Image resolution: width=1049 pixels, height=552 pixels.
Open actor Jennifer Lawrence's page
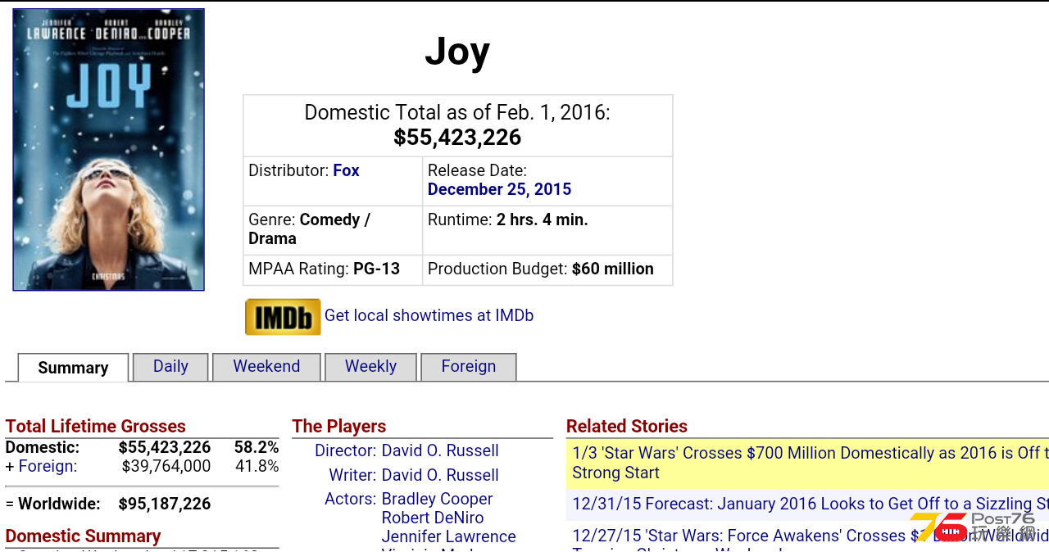pos(448,536)
